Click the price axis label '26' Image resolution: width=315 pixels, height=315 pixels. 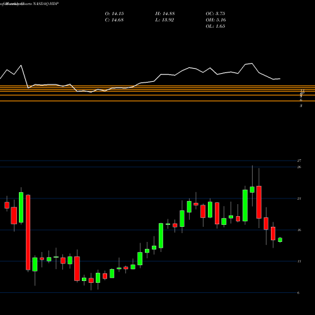pyautogui.click(x=299, y=167)
